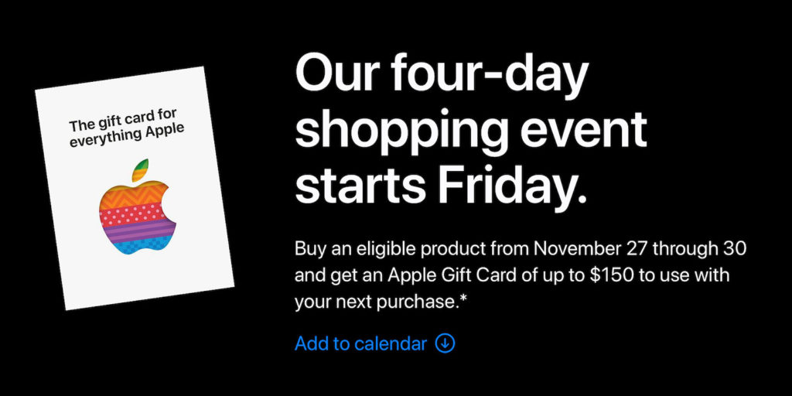The width and height of the screenshot is (792, 396).
Task: Click the '$150' amount in the description
Action: point(611,276)
